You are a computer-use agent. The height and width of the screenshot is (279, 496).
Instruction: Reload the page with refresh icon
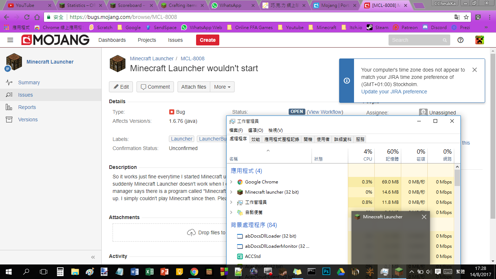pyautogui.click(x=27, y=17)
